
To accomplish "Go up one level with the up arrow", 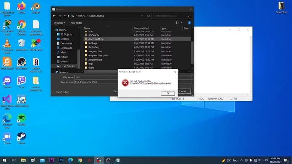I will click(68, 16).
